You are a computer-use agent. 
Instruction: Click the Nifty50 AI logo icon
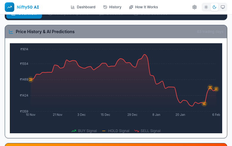10,7
